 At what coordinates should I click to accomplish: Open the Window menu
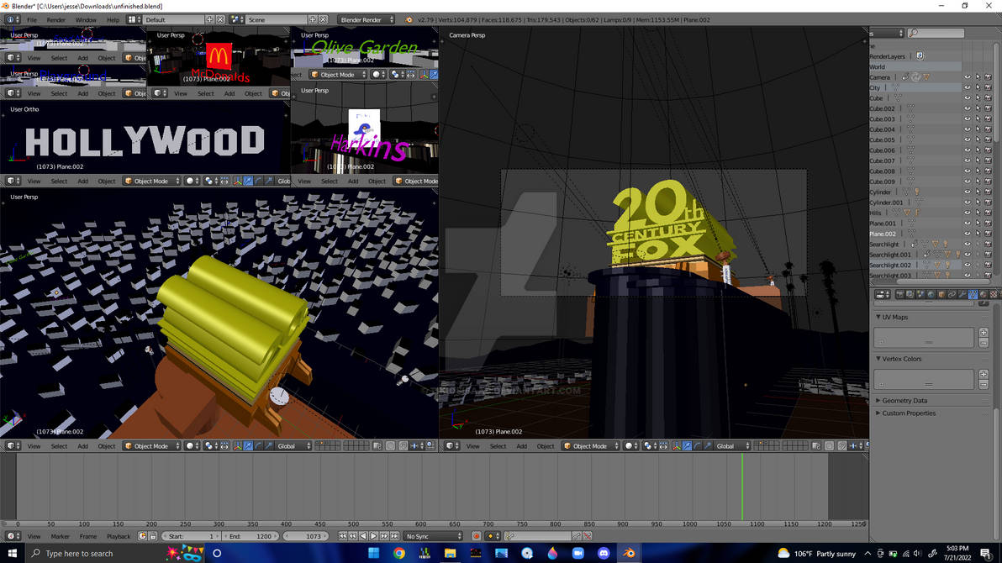click(x=86, y=20)
